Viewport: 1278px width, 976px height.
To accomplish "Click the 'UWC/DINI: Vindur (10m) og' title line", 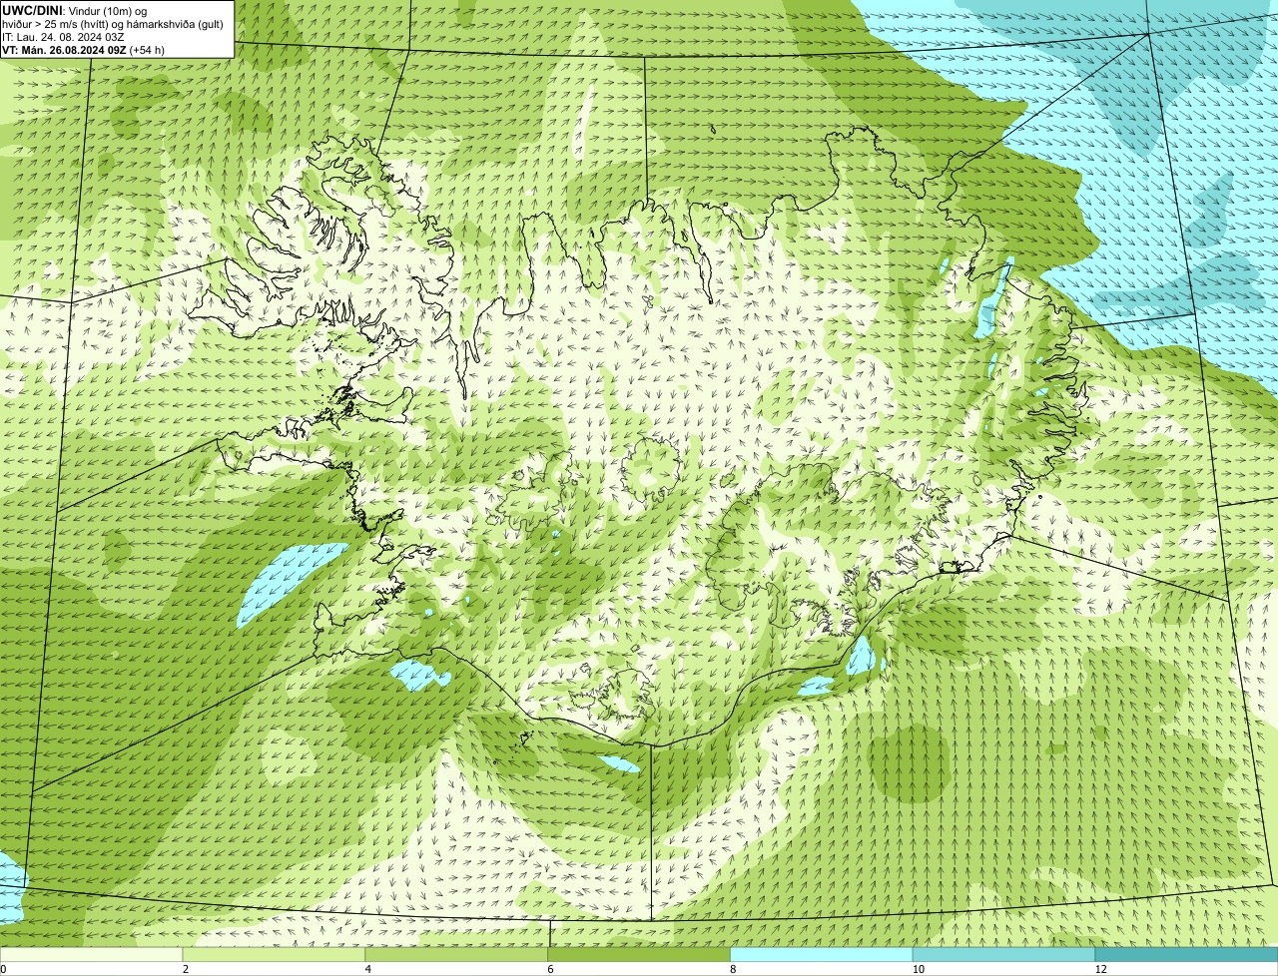I will [75, 9].
